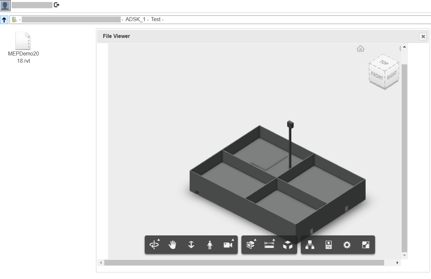
Task: Switch viewer to full screen
Action: point(365,245)
